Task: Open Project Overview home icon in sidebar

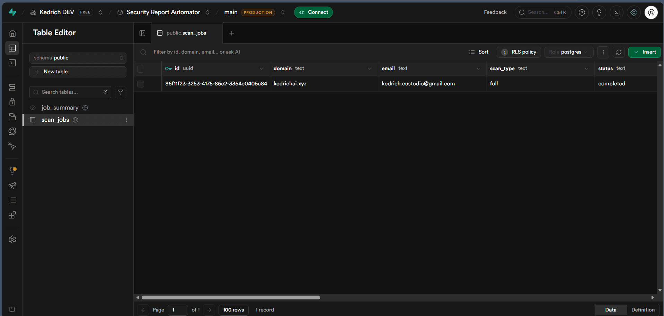Action: click(x=12, y=34)
